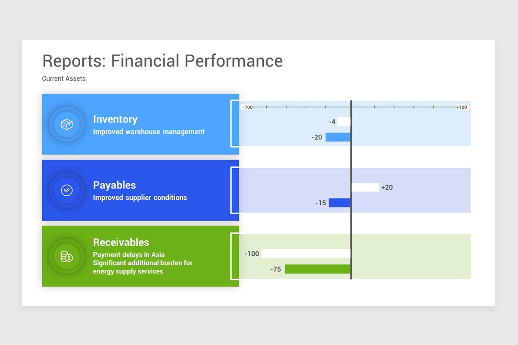Viewport: 518px width, 345px height.
Task: Click the white -4 Inventory bar
Action: coord(344,122)
